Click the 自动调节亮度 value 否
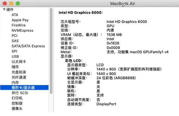This screenshot has height=116, width=179. pos(98,100)
